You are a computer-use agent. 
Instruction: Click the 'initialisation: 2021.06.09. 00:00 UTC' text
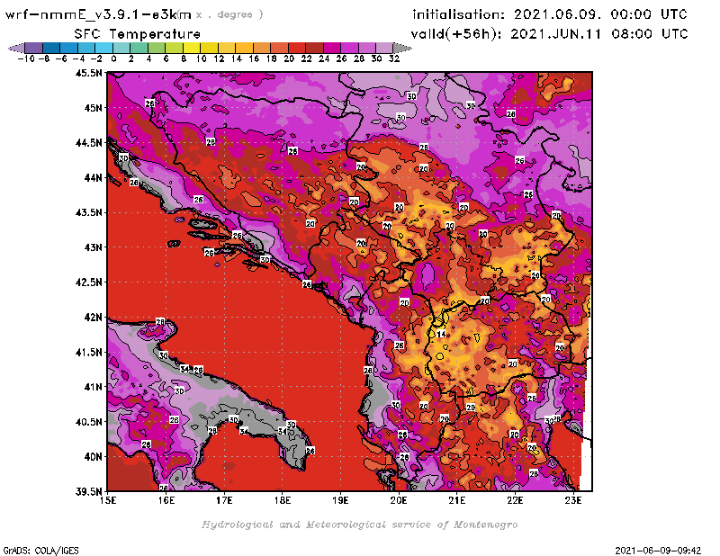click(x=550, y=14)
